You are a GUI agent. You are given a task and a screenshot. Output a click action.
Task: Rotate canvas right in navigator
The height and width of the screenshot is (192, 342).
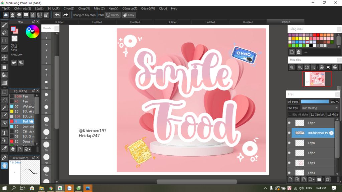335,67
